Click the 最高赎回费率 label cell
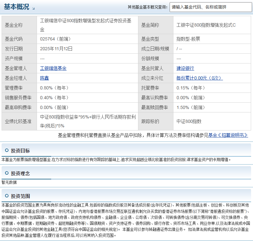253x241 pixels. coord(156,107)
